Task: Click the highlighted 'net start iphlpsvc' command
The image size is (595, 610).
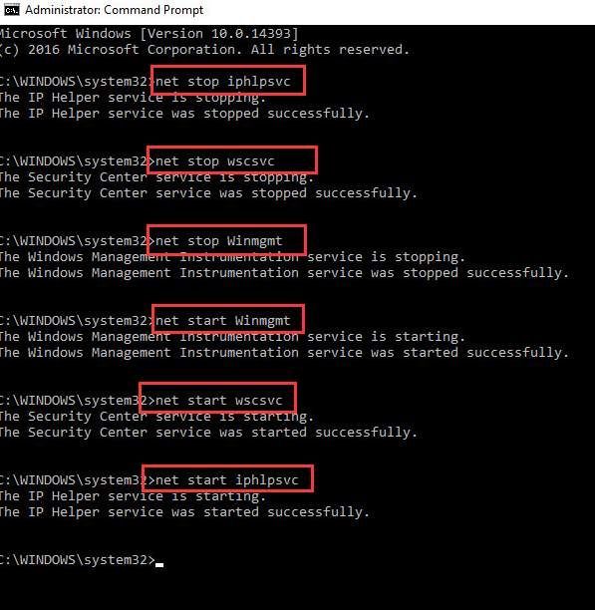Action: point(226,480)
